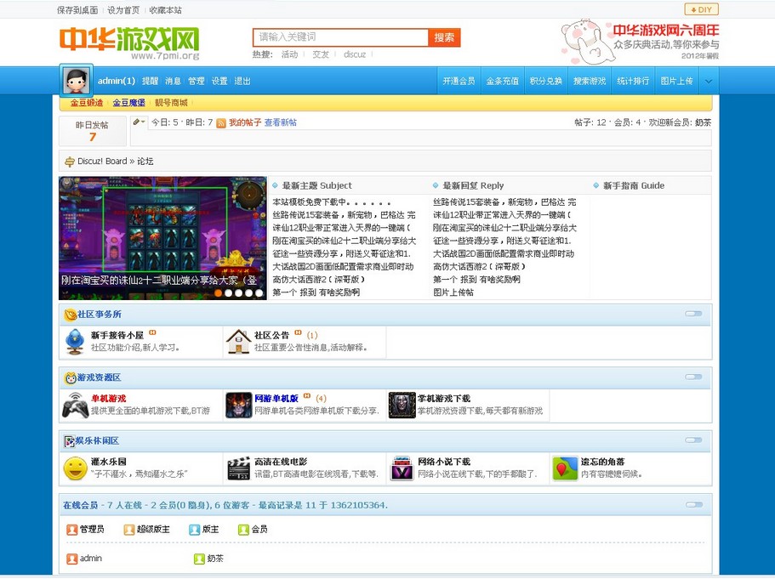Click the 设为首页 link
The height and width of the screenshot is (579, 775).
[x=123, y=10]
